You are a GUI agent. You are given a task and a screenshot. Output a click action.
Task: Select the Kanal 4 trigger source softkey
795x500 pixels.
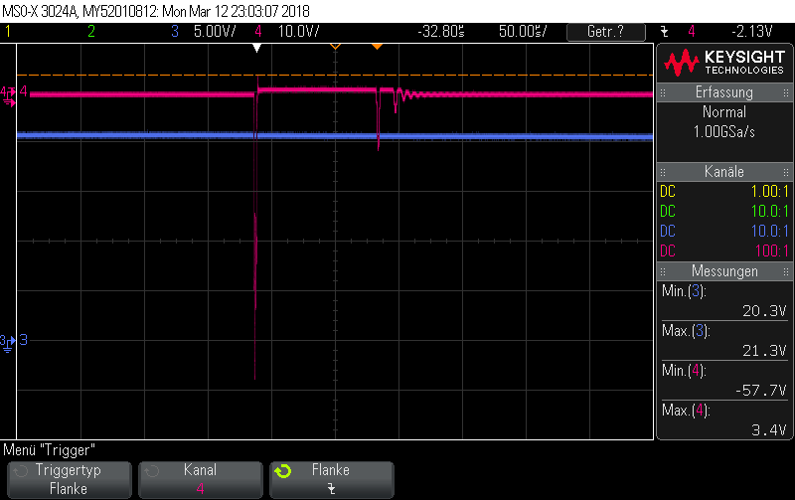click(201, 480)
